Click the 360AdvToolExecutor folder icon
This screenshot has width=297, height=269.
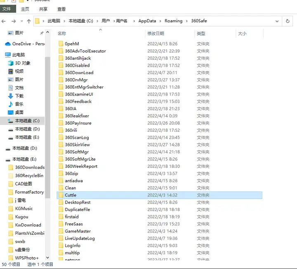(x=61, y=51)
